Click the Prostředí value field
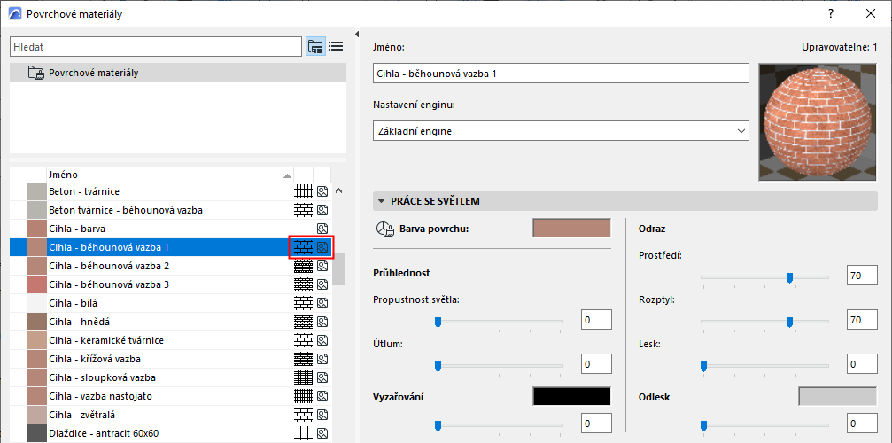Image resolution: width=892 pixels, height=443 pixels. [x=862, y=276]
